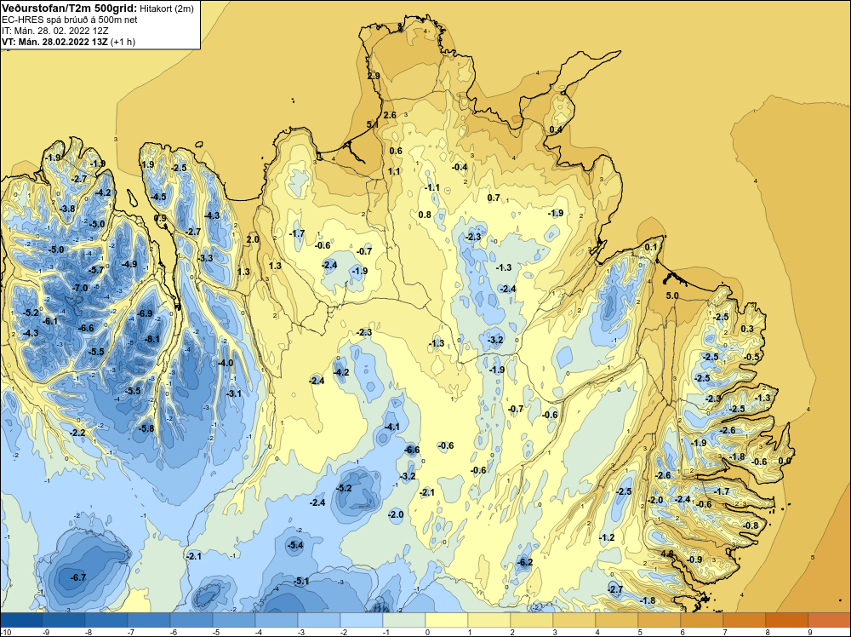Select the -4.5 temperature value

tap(159, 197)
